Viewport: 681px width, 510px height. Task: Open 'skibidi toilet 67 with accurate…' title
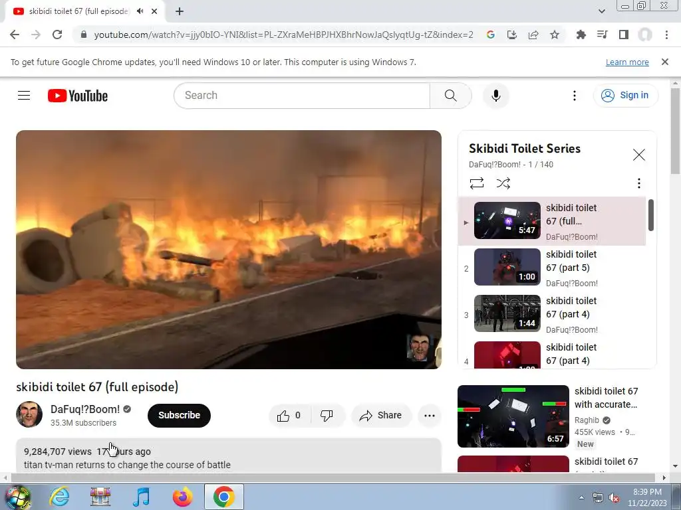[606, 398]
